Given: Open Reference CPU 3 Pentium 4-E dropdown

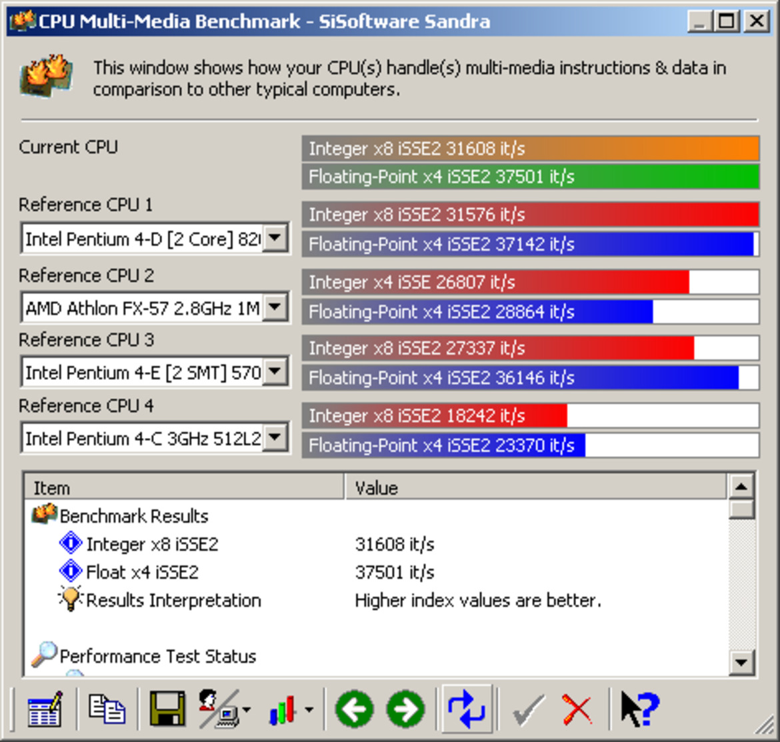Looking at the screenshot, I should tap(275, 371).
